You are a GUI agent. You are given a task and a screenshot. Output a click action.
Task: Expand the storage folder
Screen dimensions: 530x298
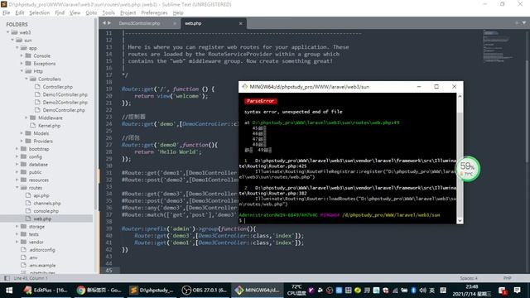pos(17,227)
